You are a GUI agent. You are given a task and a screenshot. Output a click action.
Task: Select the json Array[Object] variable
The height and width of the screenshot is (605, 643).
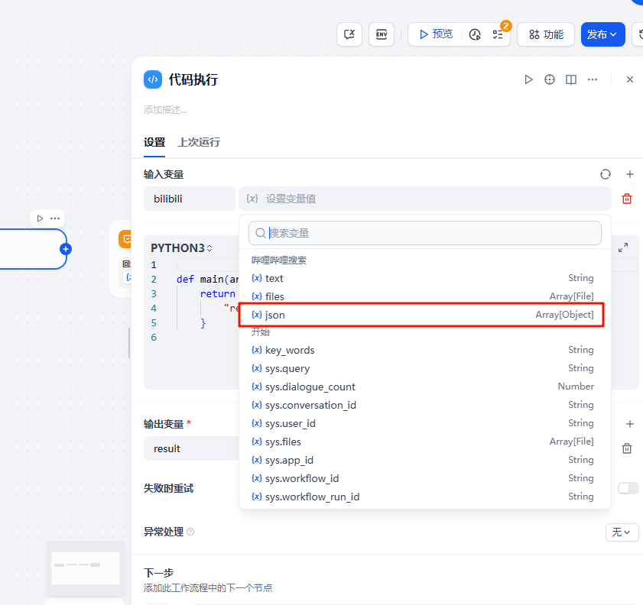tap(424, 315)
